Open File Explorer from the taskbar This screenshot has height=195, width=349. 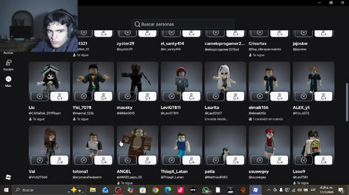[x=93, y=190]
